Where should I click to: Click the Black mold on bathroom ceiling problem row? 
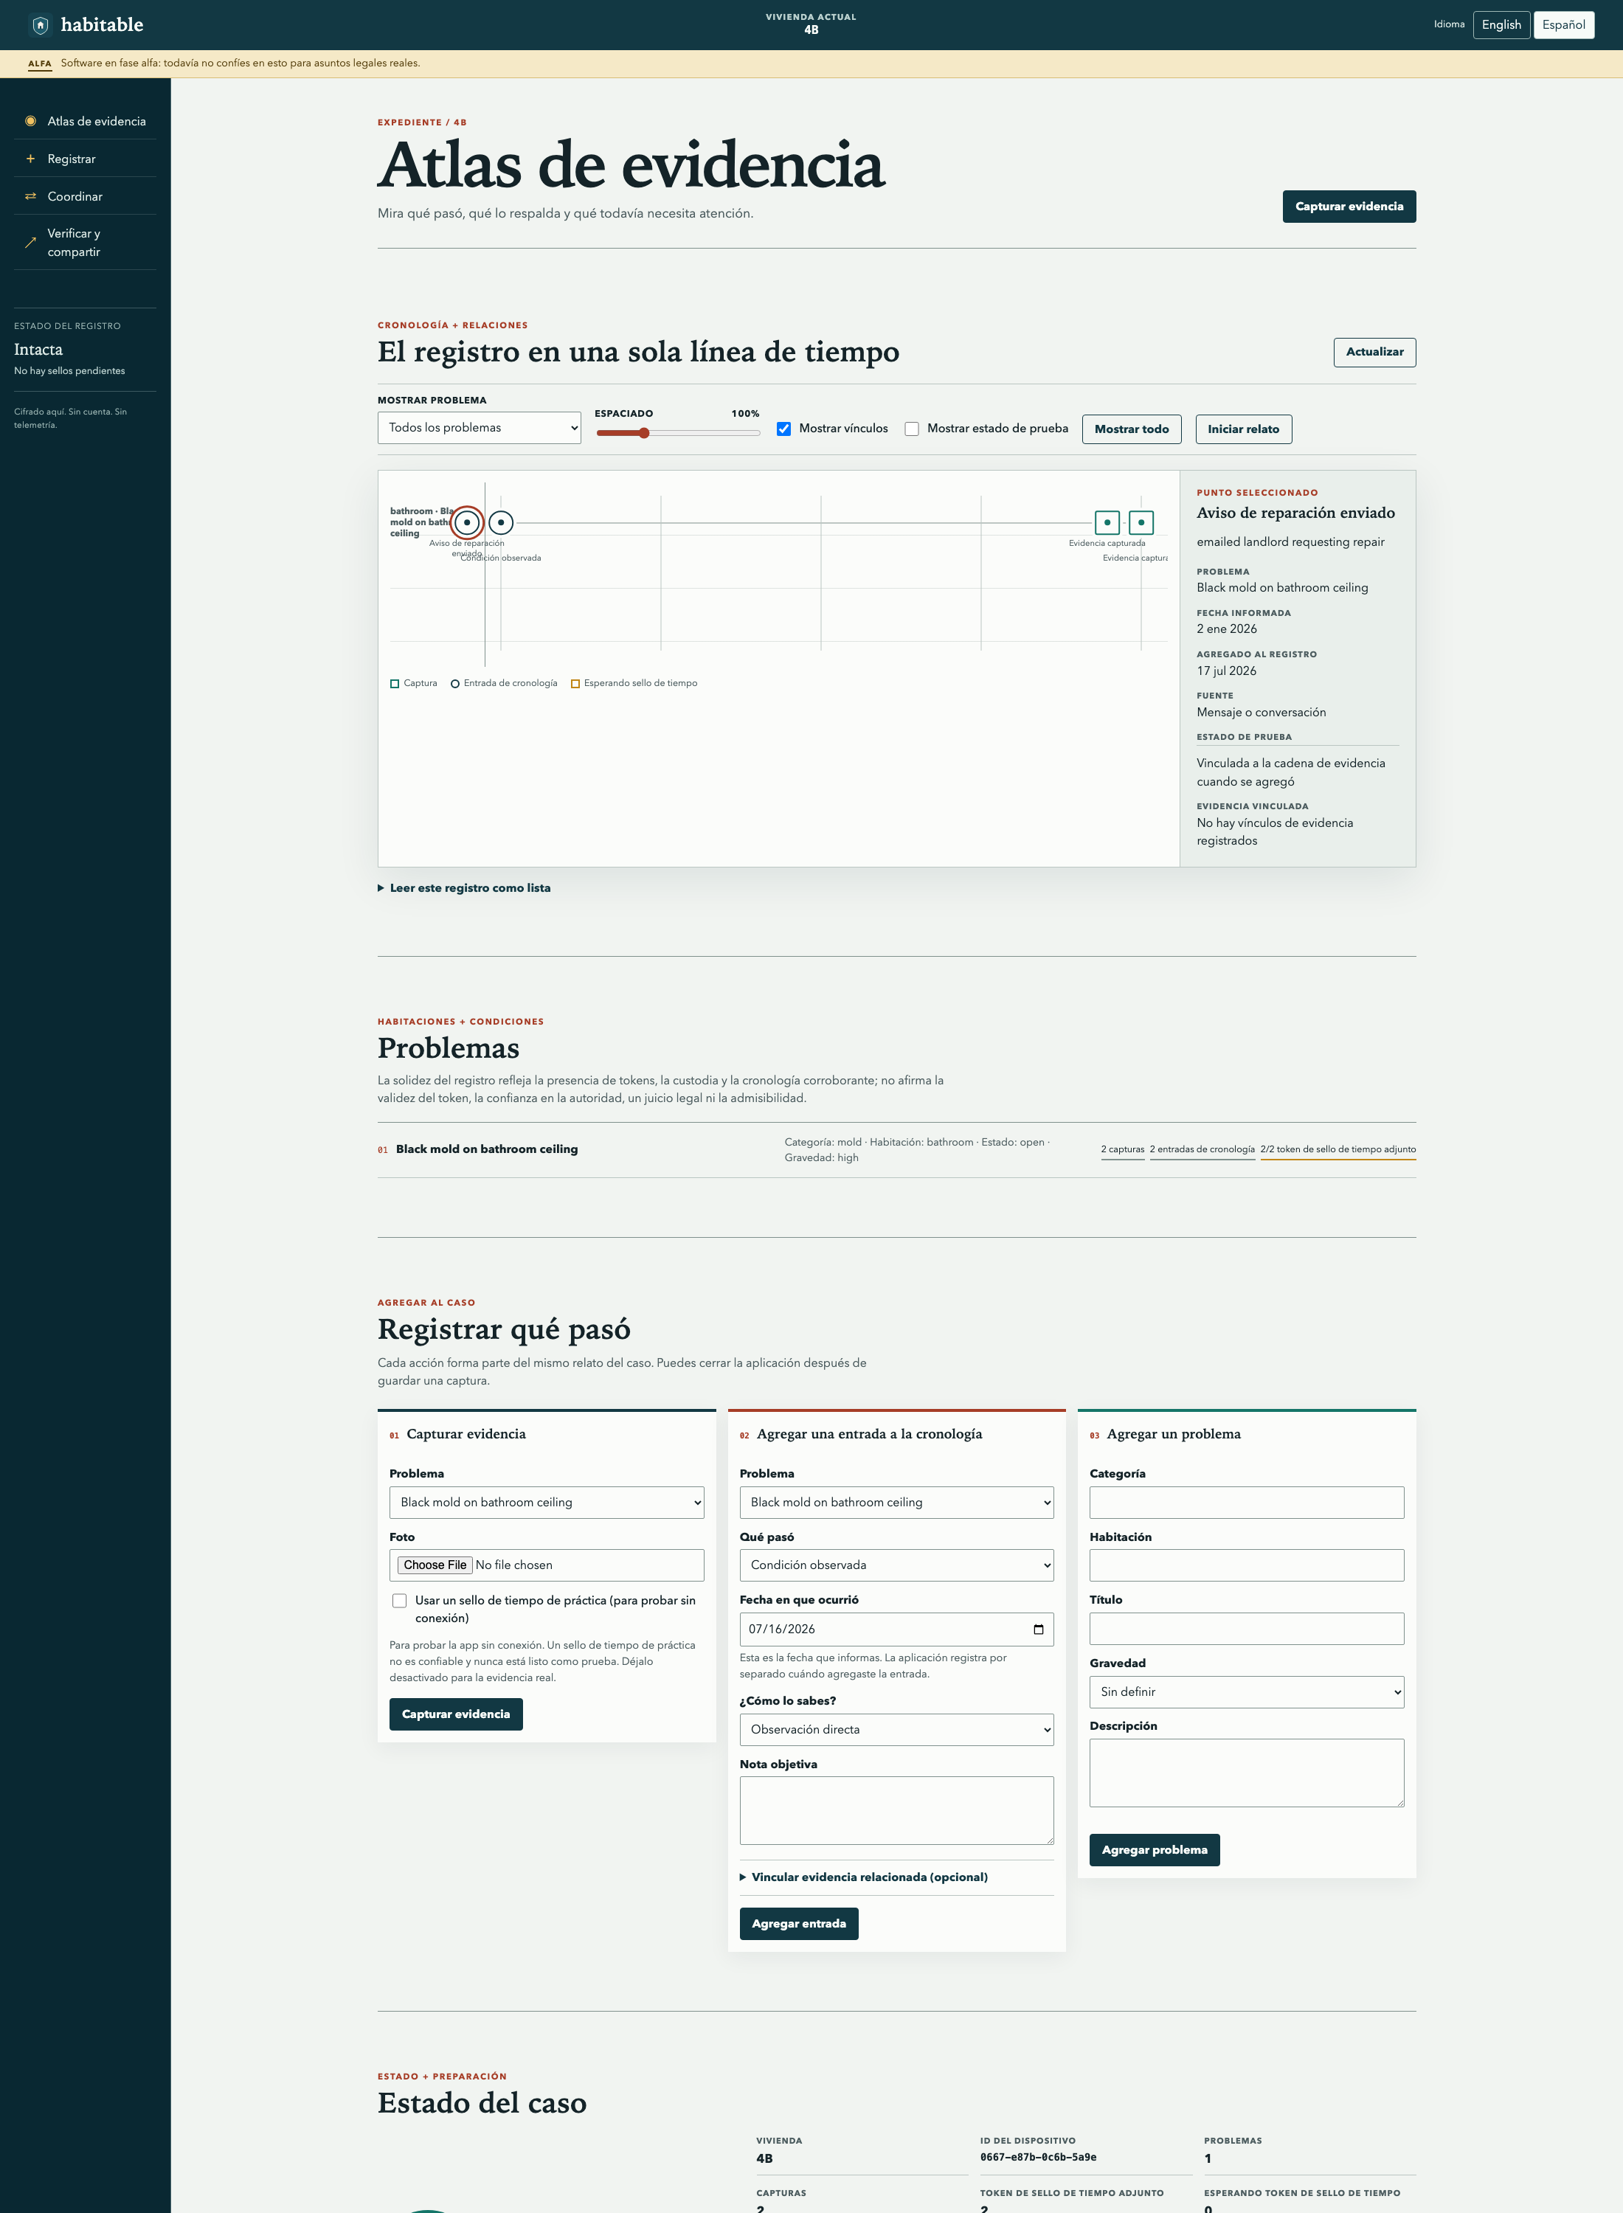click(x=897, y=1150)
